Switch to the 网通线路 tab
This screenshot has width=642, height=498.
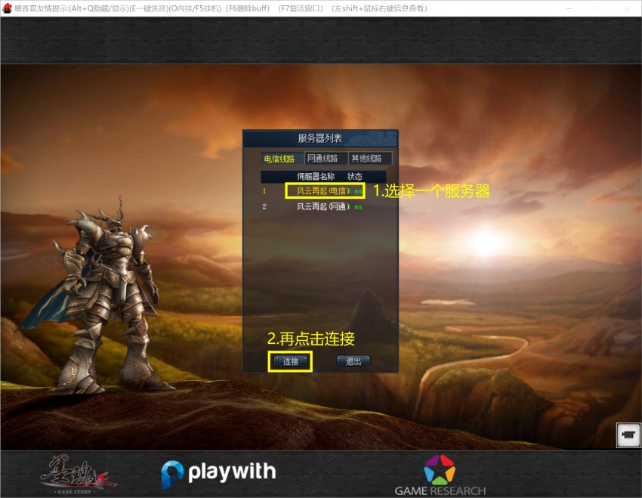[x=326, y=159]
